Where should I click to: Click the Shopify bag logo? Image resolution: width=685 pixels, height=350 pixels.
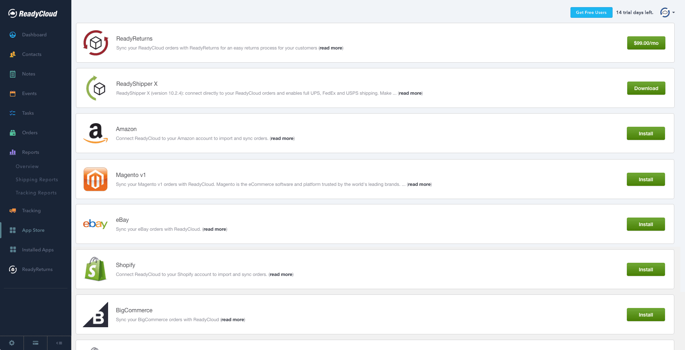click(x=95, y=269)
